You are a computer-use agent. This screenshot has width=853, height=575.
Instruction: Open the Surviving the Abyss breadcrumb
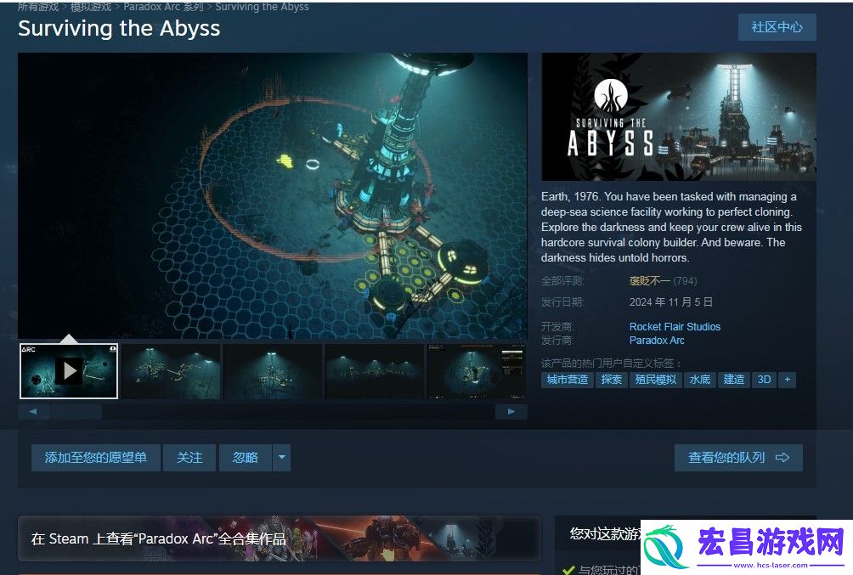263,7
